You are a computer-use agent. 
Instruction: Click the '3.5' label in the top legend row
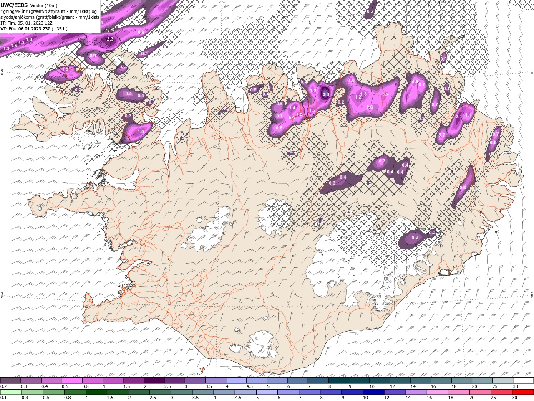(208, 386)
